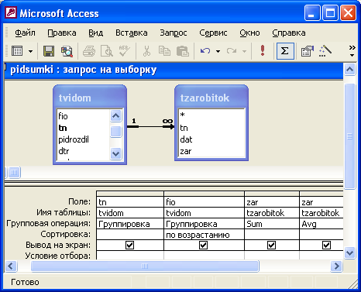361x292 pixels.
Task: Click the vertical scrollbar down arrow
Action: click(x=350, y=252)
